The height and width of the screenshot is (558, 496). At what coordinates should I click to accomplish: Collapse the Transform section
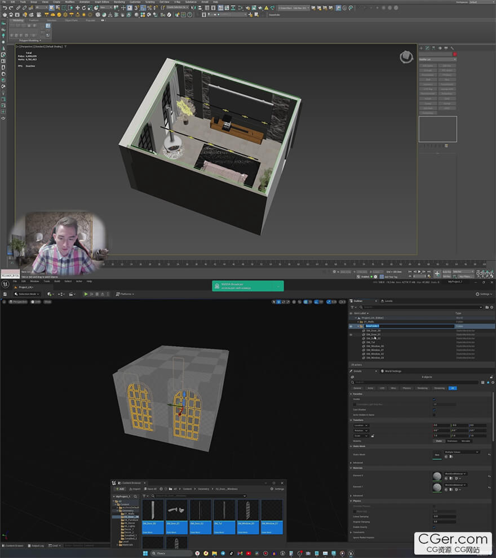[351, 420]
